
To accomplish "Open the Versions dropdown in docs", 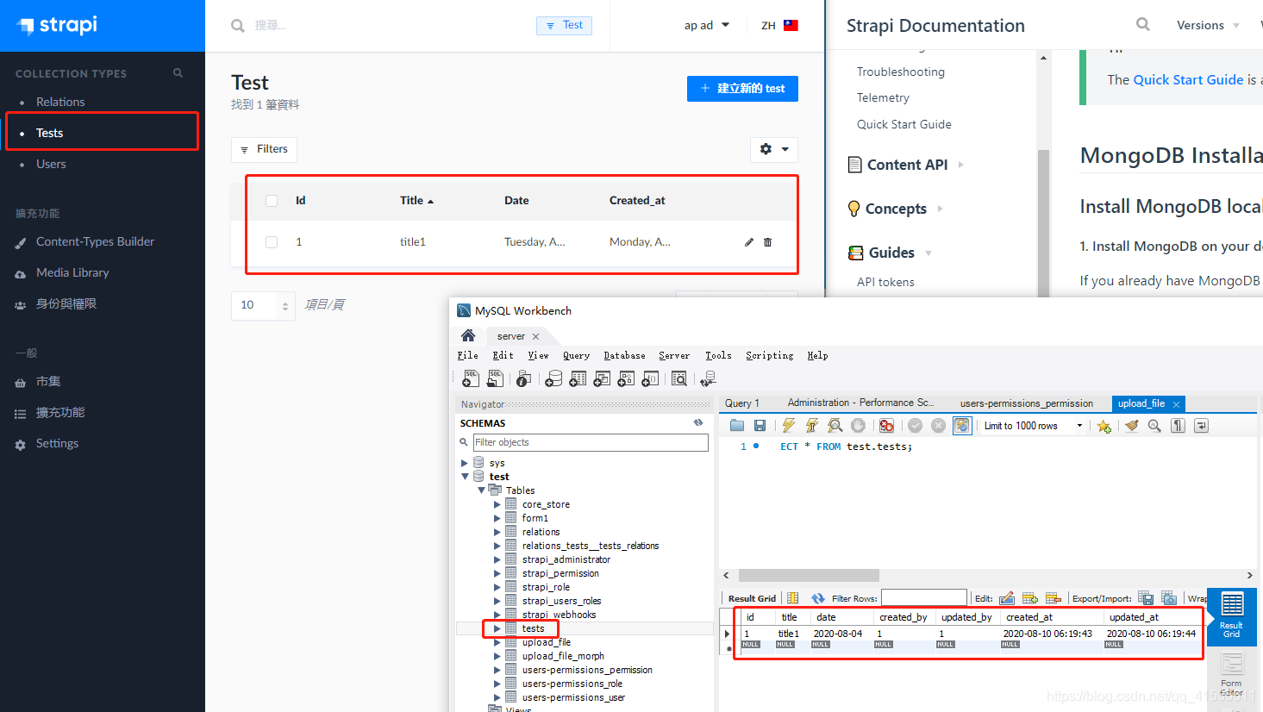I will [x=1208, y=25].
